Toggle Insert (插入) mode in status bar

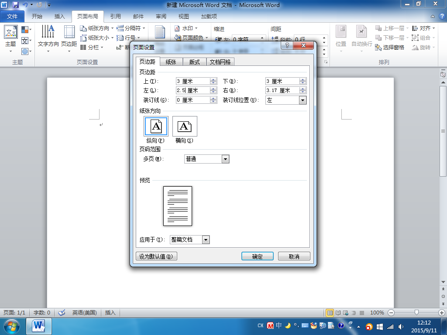(110, 313)
